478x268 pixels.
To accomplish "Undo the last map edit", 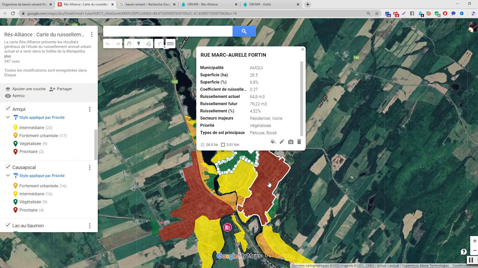I will (108, 44).
